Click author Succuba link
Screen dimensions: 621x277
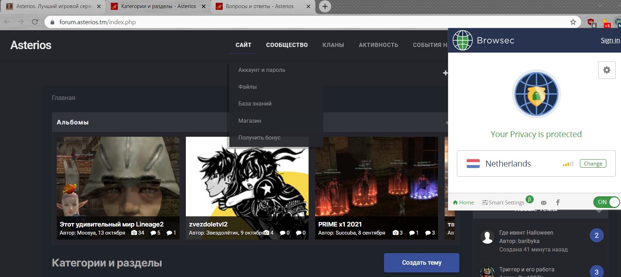(x=345, y=233)
